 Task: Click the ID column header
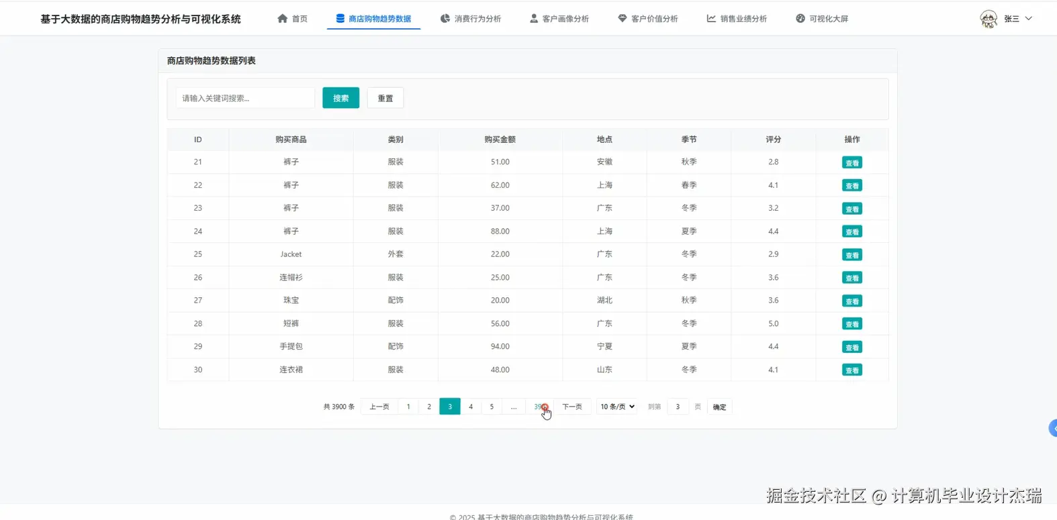198,140
